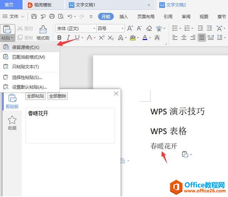Click the numbered list icon
The height and width of the screenshot is (197, 228).
pyautogui.click(x=187, y=28)
